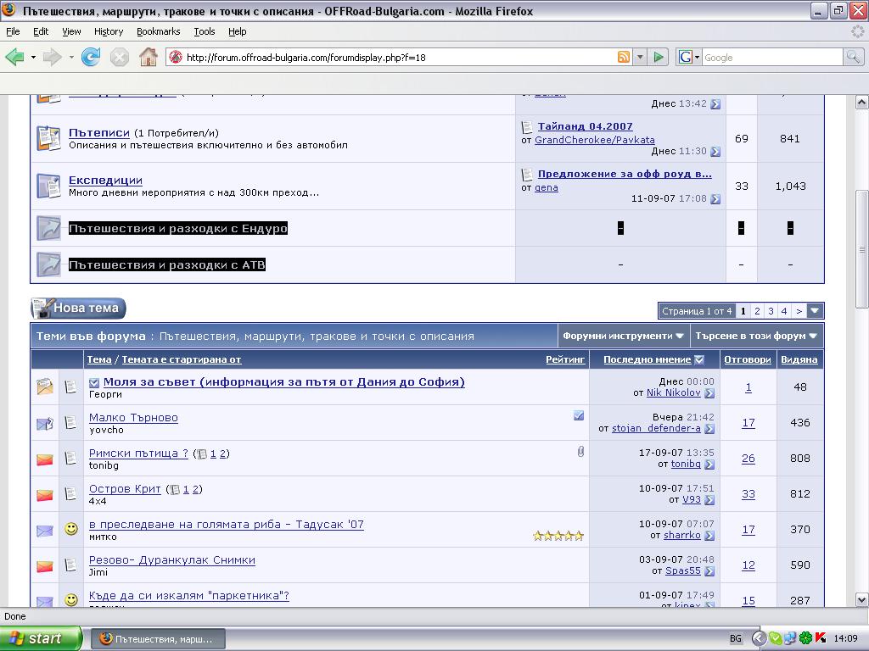The height and width of the screenshot is (651, 869).
Task: Open the Google search engine selector dropdown
Action: tap(689, 58)
